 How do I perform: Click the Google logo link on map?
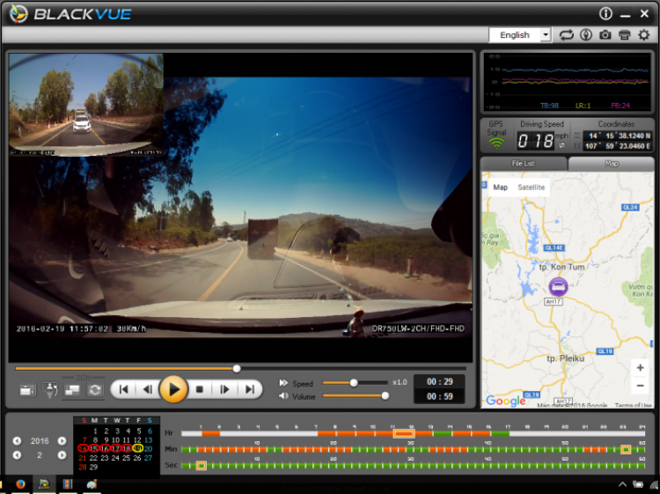point(505,401)
